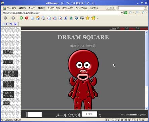149x122 pixels.
Task: Expand the add-favorite star dropdown arrow
Action: click(97, 18)
